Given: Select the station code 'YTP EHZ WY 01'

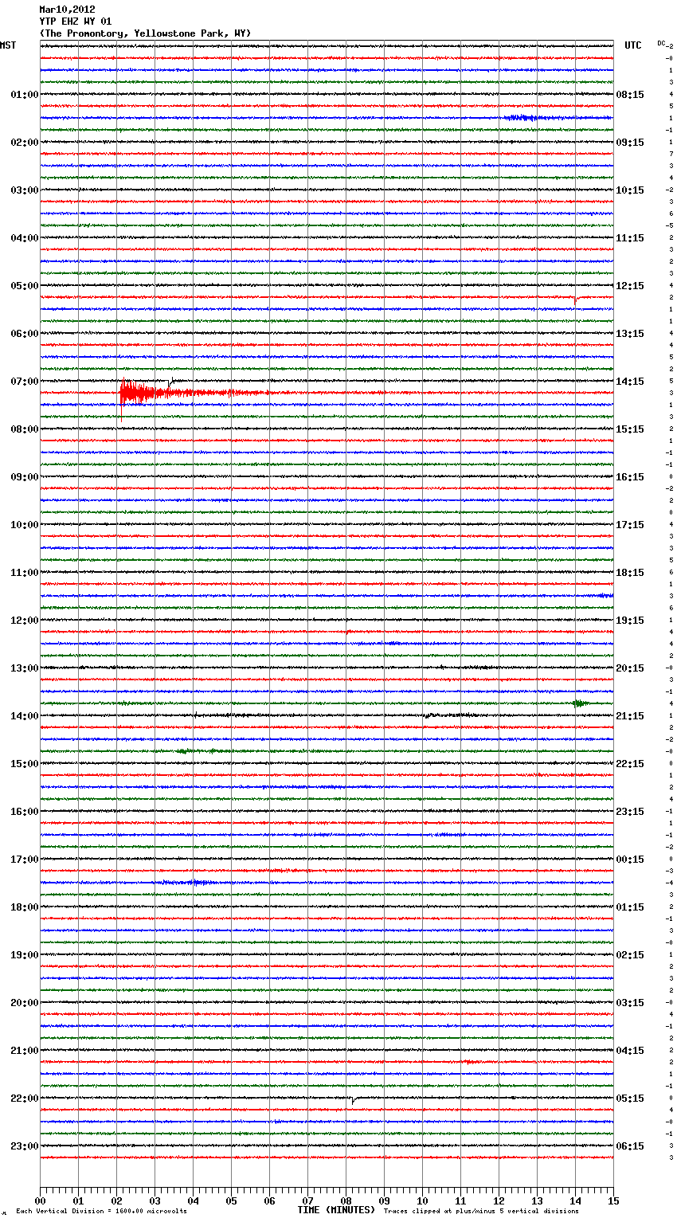Looking at the screenshot, I should 76,22.
